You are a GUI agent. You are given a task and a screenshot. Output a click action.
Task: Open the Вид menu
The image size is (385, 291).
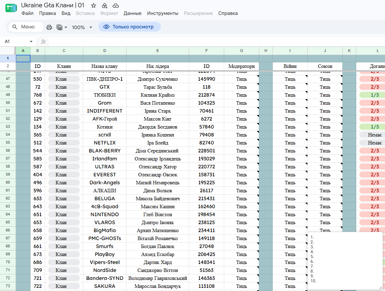pyautogui.click(x=66, y=13)
